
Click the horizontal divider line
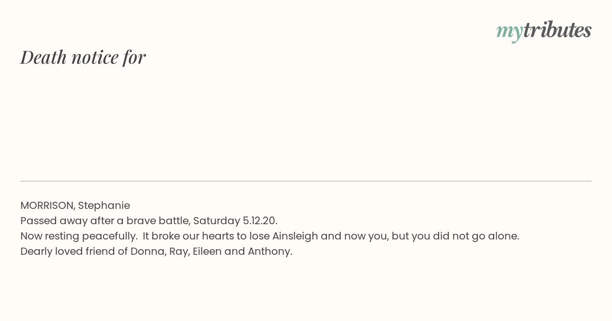pyautogui.click(x=306, y=181)
